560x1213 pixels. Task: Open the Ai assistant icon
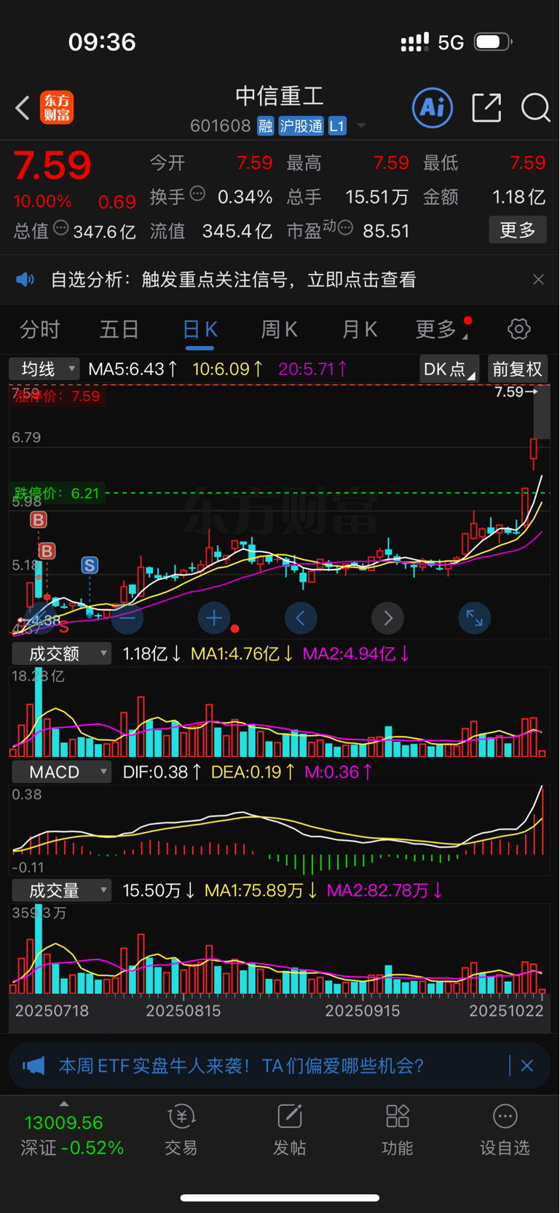[432, 108]
